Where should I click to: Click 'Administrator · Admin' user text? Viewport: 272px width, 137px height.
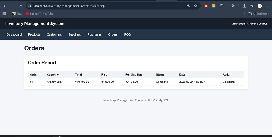(x=243, y=24)
